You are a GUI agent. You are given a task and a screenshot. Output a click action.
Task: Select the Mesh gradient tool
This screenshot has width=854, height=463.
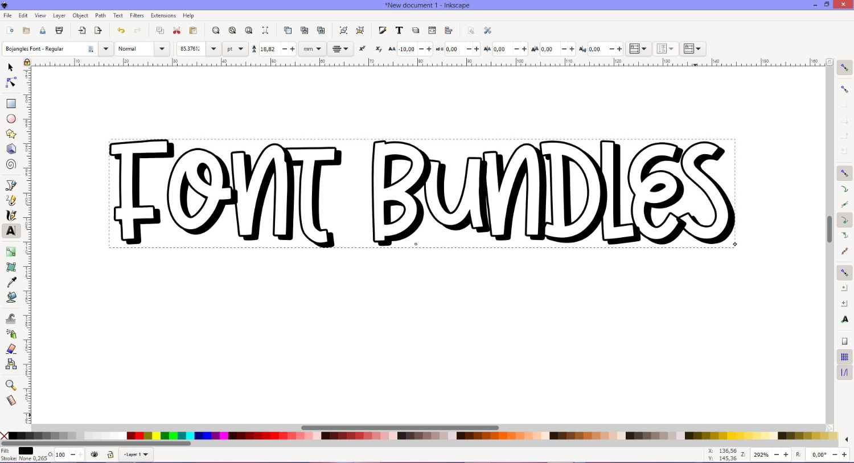11,267
